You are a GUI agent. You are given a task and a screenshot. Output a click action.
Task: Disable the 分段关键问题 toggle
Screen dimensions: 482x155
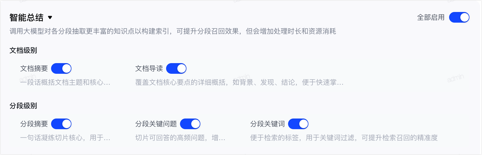[x=190, y=124]
